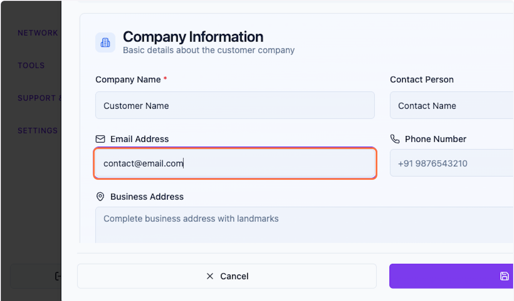Open the SETTINGS section in the sidebar
Viewport: 514px width, 301px height.
(x=38, y=131)
